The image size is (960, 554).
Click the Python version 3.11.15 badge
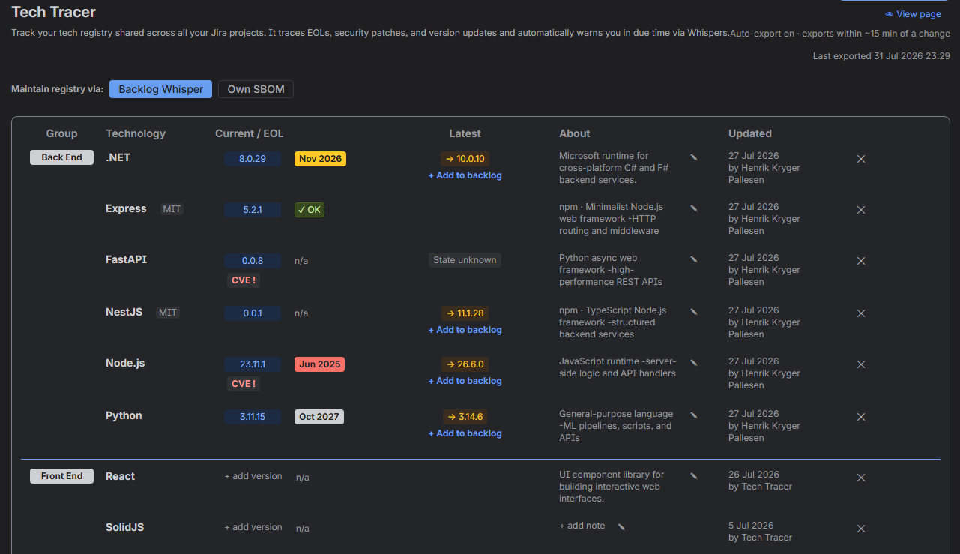pyautogui.click(x=253, y=417)
